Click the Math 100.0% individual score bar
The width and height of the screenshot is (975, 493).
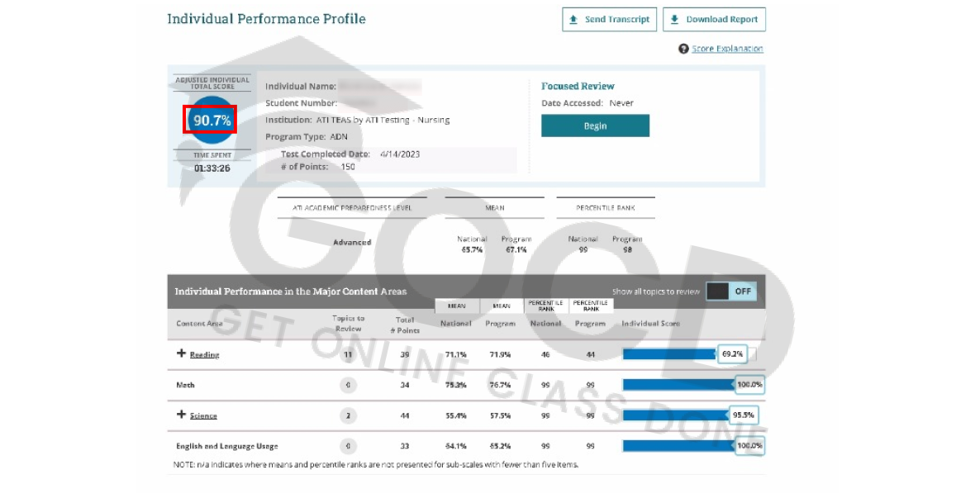pos(679,385)
